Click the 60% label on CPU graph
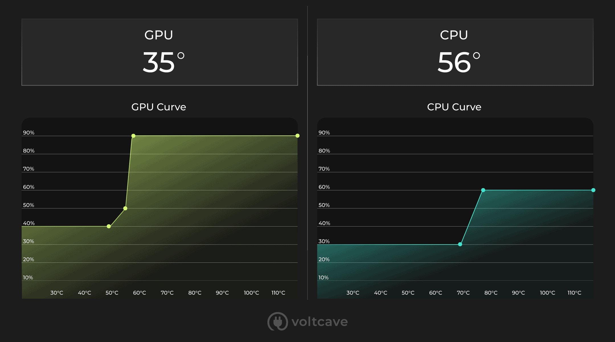 point(324,187)
